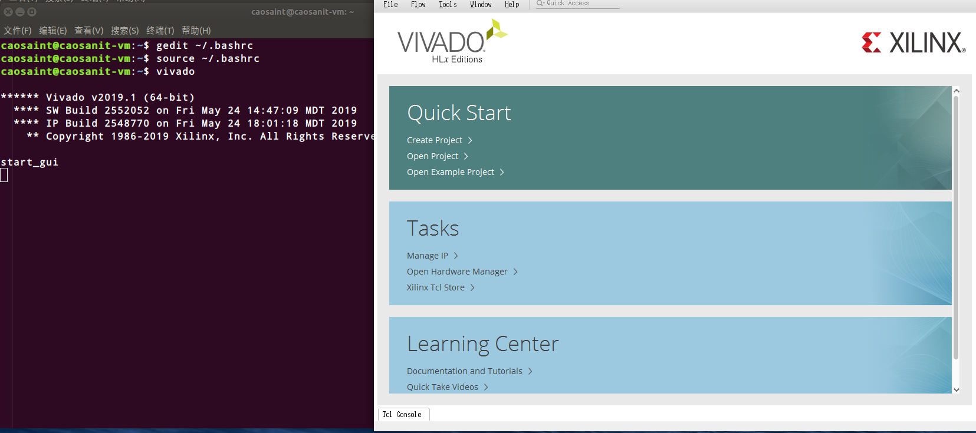
Task: Click the 'SW Build 2552052' terminal line
Action: (185, 110)
